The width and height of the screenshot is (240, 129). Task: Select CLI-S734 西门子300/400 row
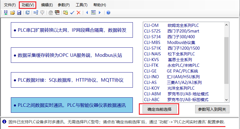(184, 37)
